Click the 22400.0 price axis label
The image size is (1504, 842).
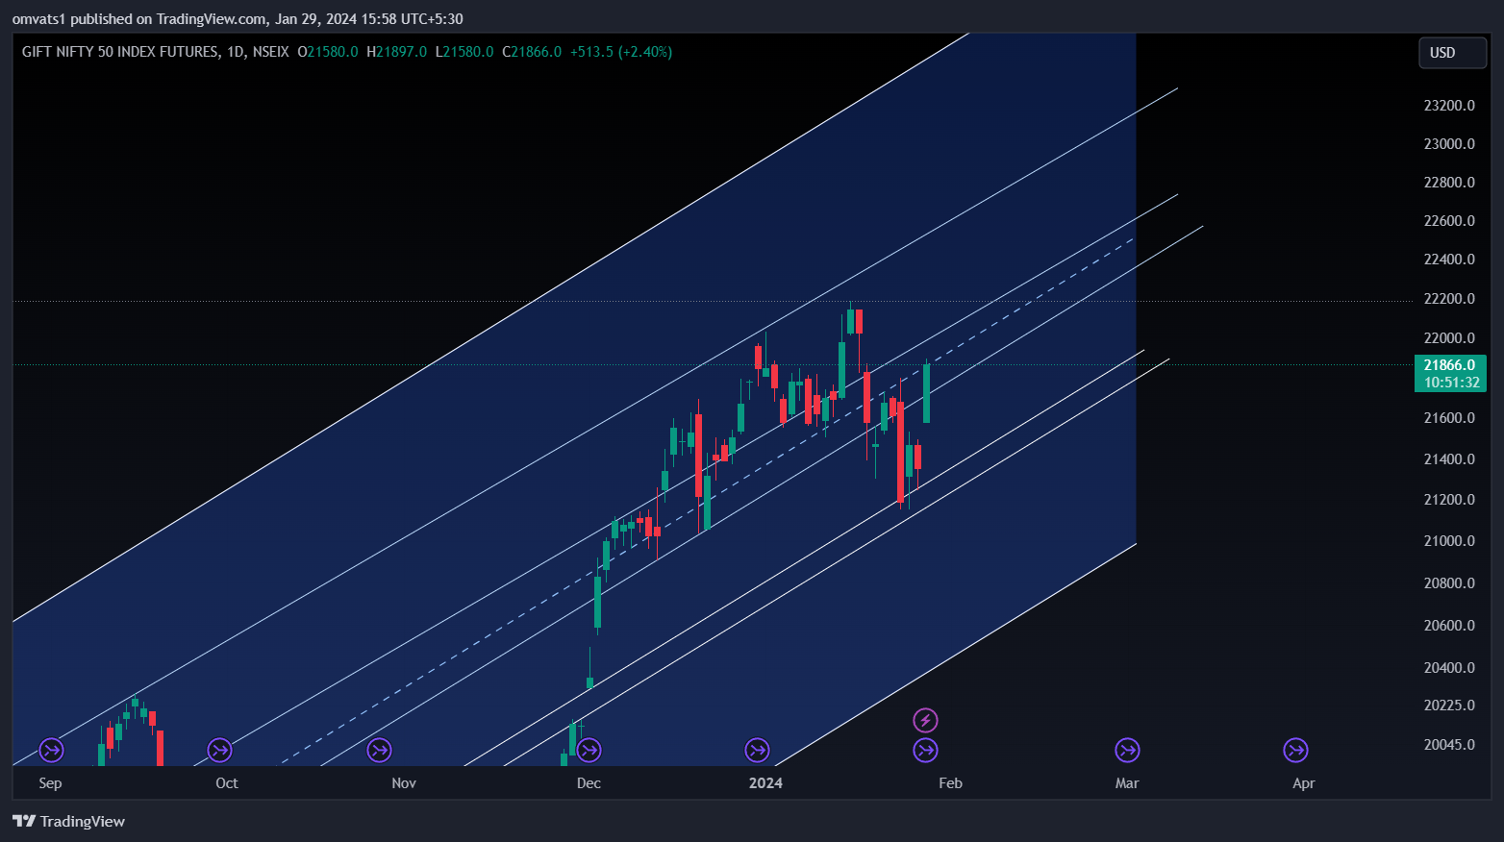[x=1449, y=260]
